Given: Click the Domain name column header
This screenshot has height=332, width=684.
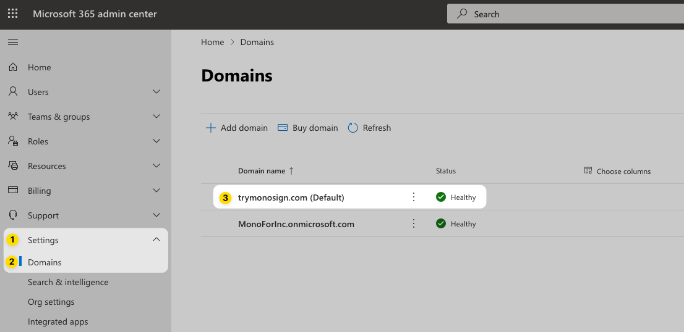Looking at the screenshot, I should tap(262, 171).
